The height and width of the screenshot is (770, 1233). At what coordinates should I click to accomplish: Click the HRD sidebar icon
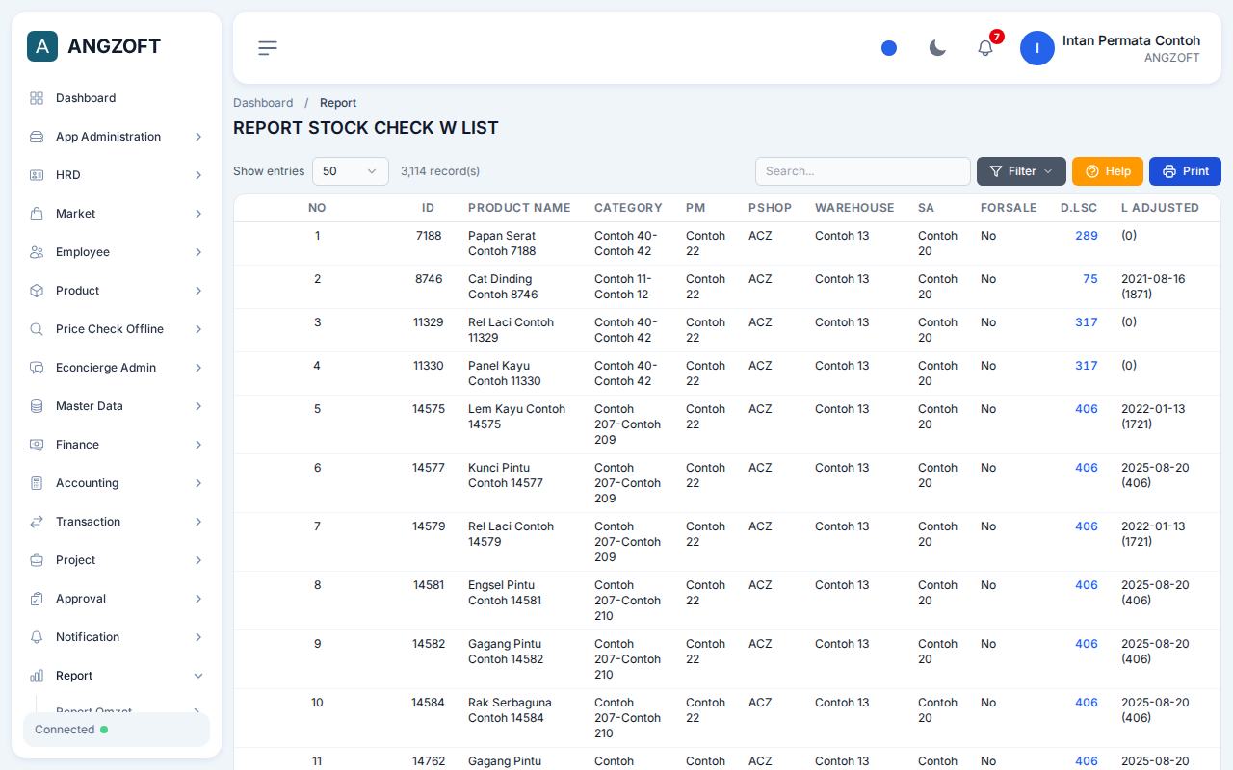tap(37, 175)
